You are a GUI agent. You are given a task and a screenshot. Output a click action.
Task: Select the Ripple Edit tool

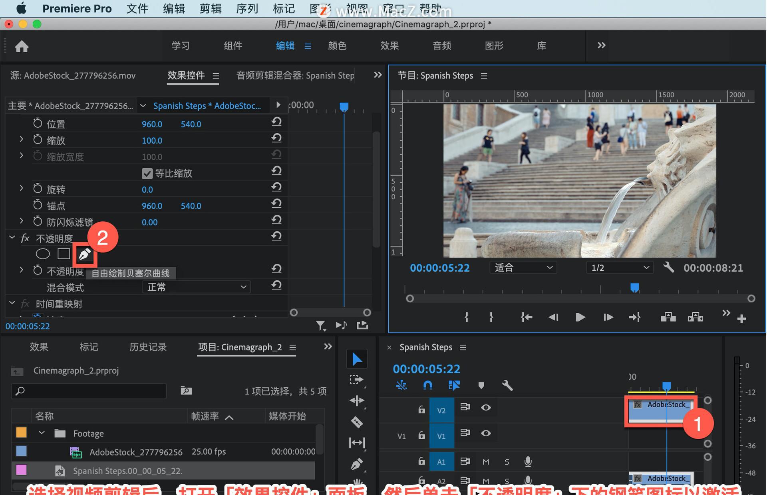pyautogui.click(x=357, y=401)
